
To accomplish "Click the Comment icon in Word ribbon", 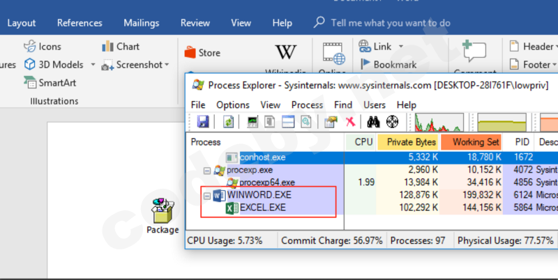I will tap(474, 52).
